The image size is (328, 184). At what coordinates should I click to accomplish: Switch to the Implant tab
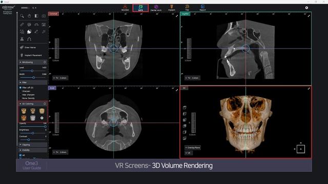coord(172,8)
